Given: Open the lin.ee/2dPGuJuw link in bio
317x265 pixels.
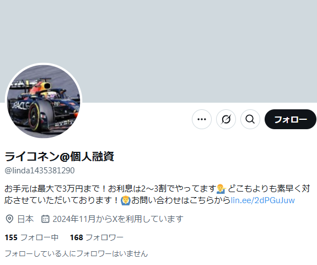Looking at the screenshot, I should (x=263, y=200).
